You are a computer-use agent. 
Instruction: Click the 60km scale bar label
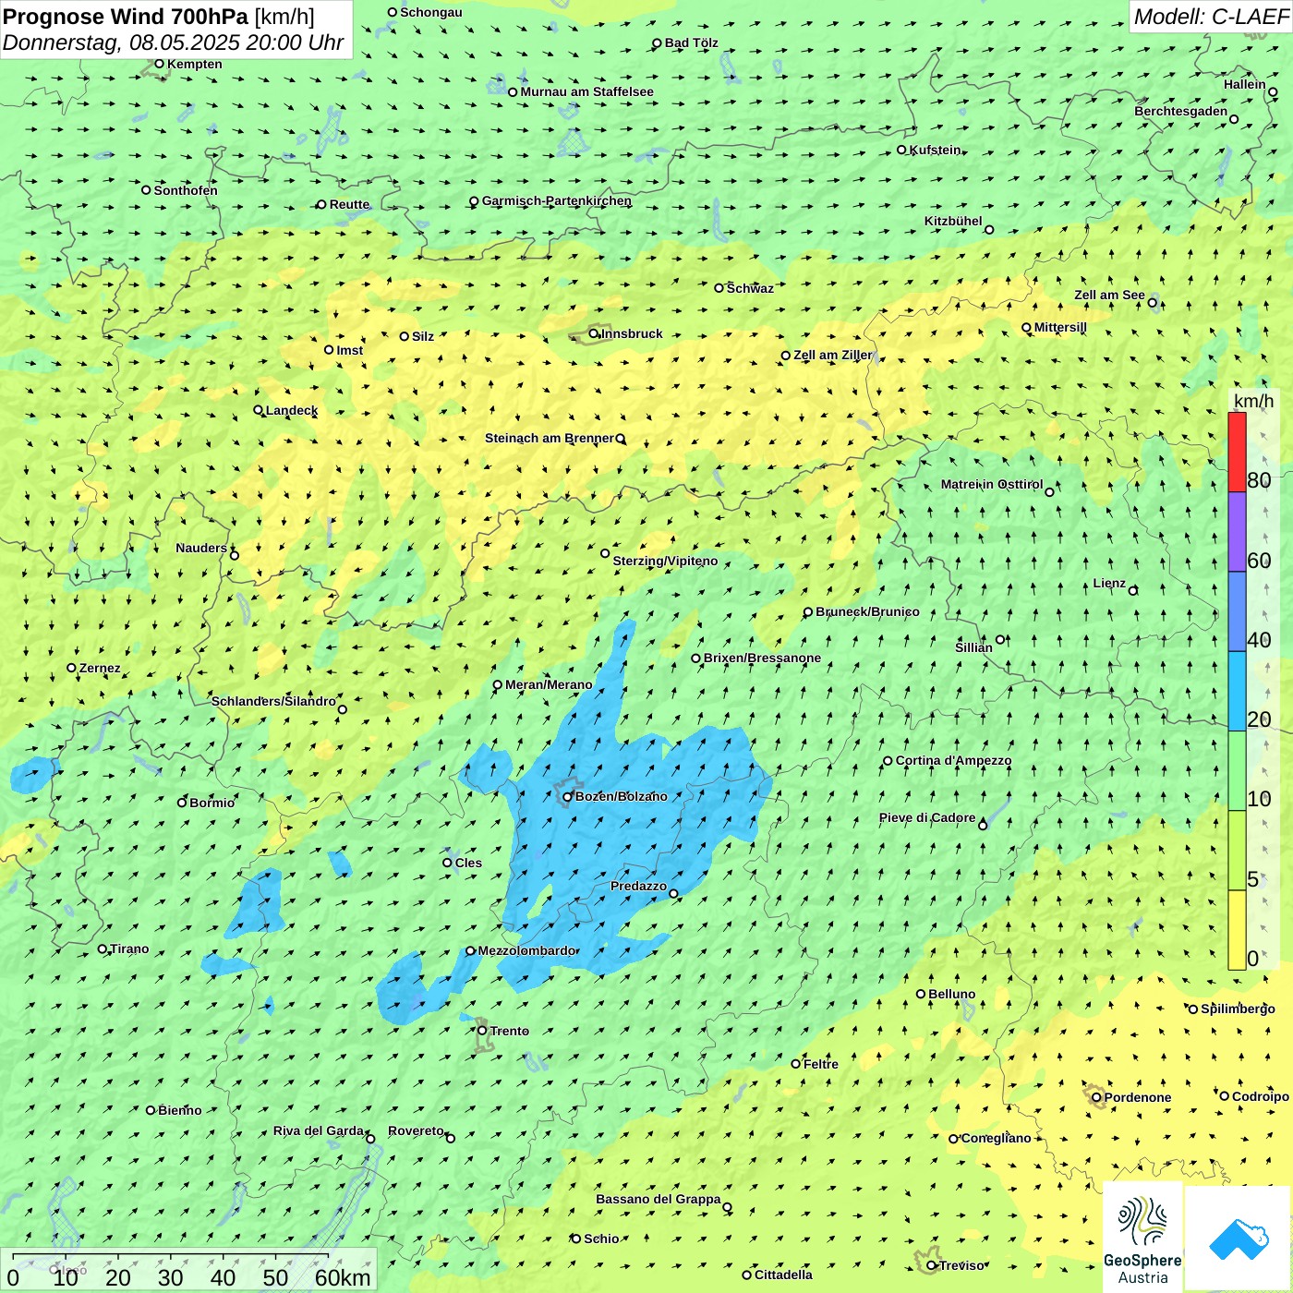pos(343,1277)
